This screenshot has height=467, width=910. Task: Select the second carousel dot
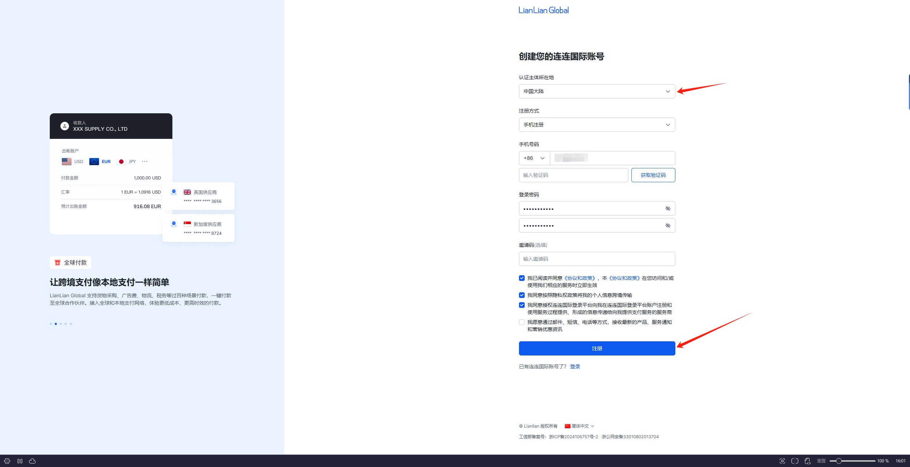pos(56,324)
